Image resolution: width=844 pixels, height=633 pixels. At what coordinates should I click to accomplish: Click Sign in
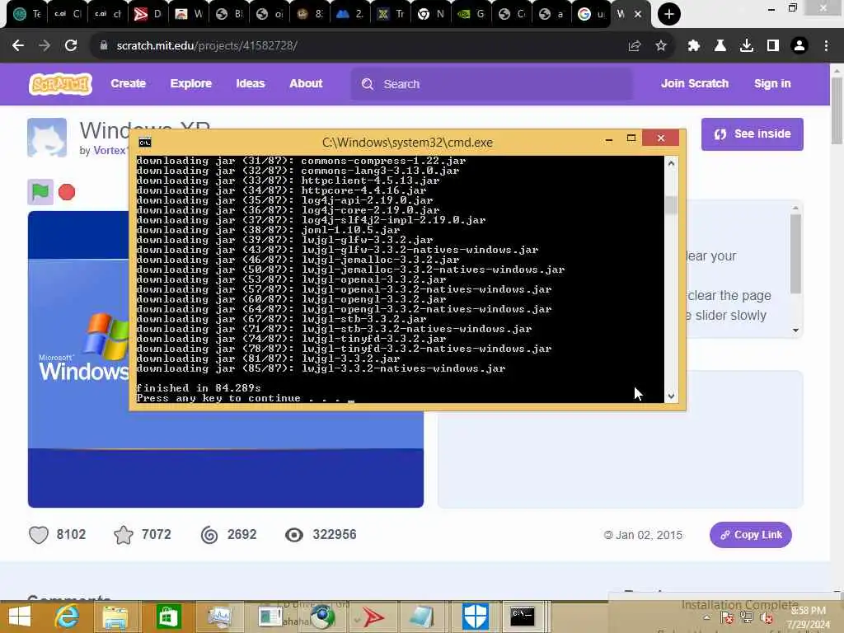click(771, 83)
